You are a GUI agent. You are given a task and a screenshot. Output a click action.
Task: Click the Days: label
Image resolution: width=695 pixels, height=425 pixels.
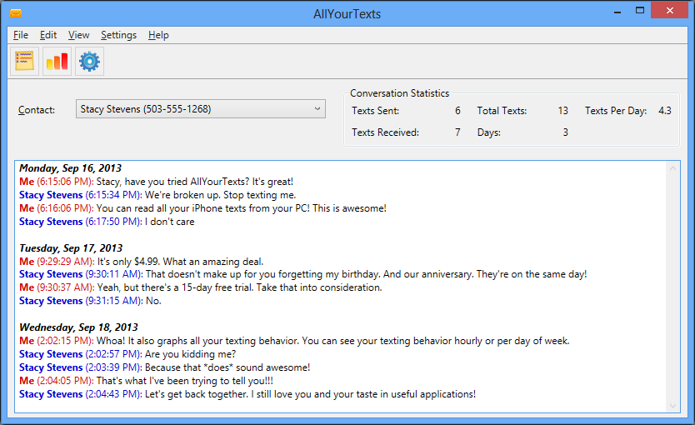pos(489,132)
